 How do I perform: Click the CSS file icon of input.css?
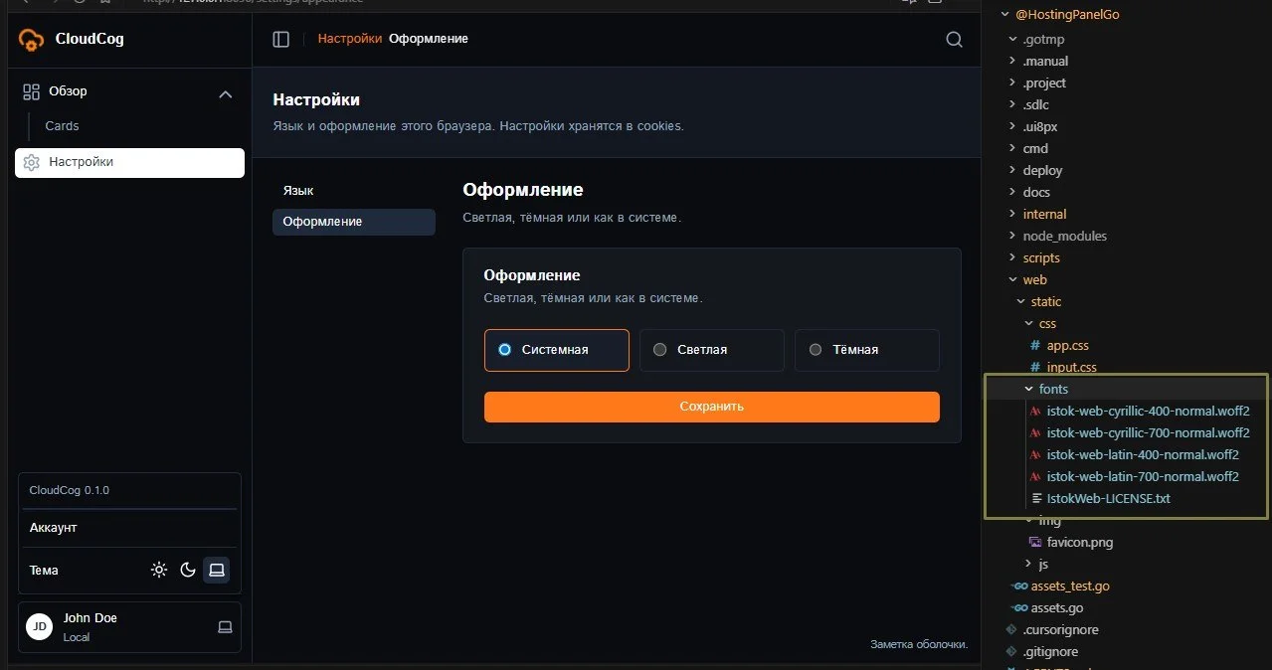click(x=1035, y=368)
